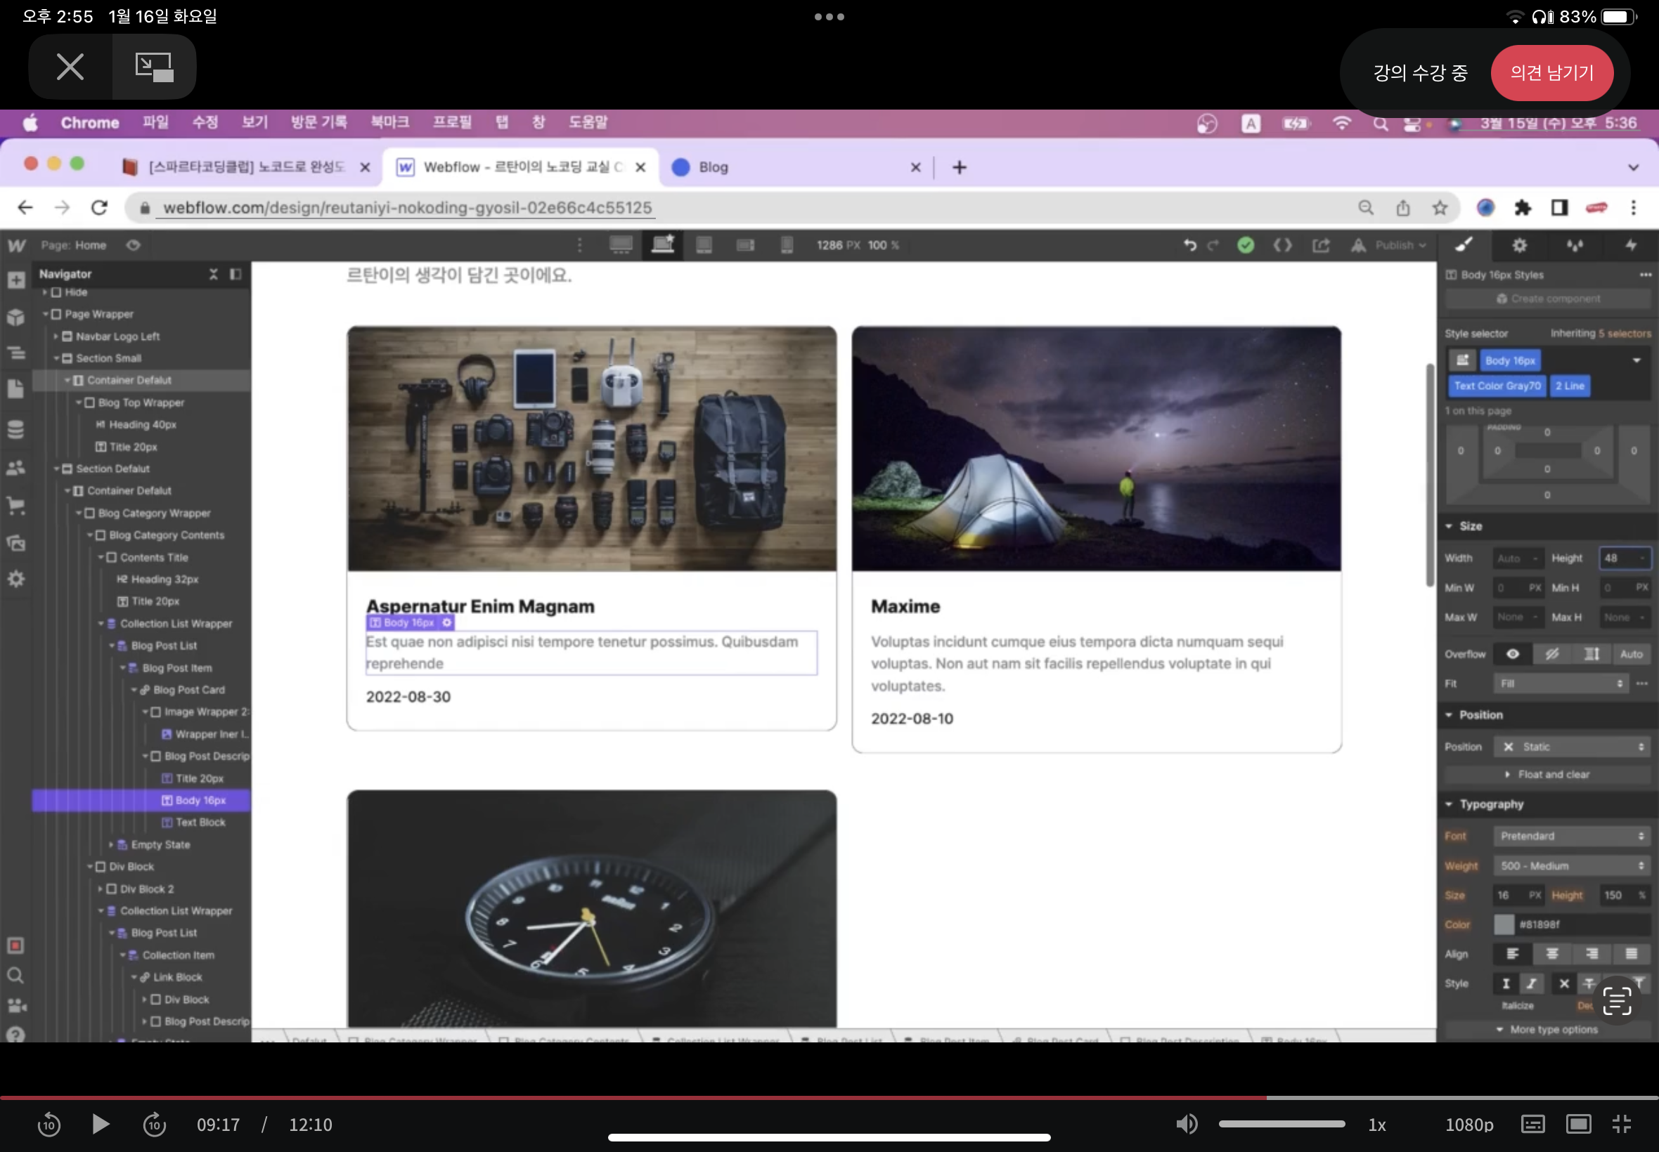The image size is (1659, 1152).
Task: Open the Webflow Add elements panel
Action: [x=16, y=280]
